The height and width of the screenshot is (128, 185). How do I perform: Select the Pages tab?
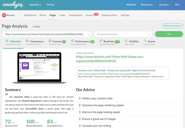pyautogui.click(x=53, y=15)
